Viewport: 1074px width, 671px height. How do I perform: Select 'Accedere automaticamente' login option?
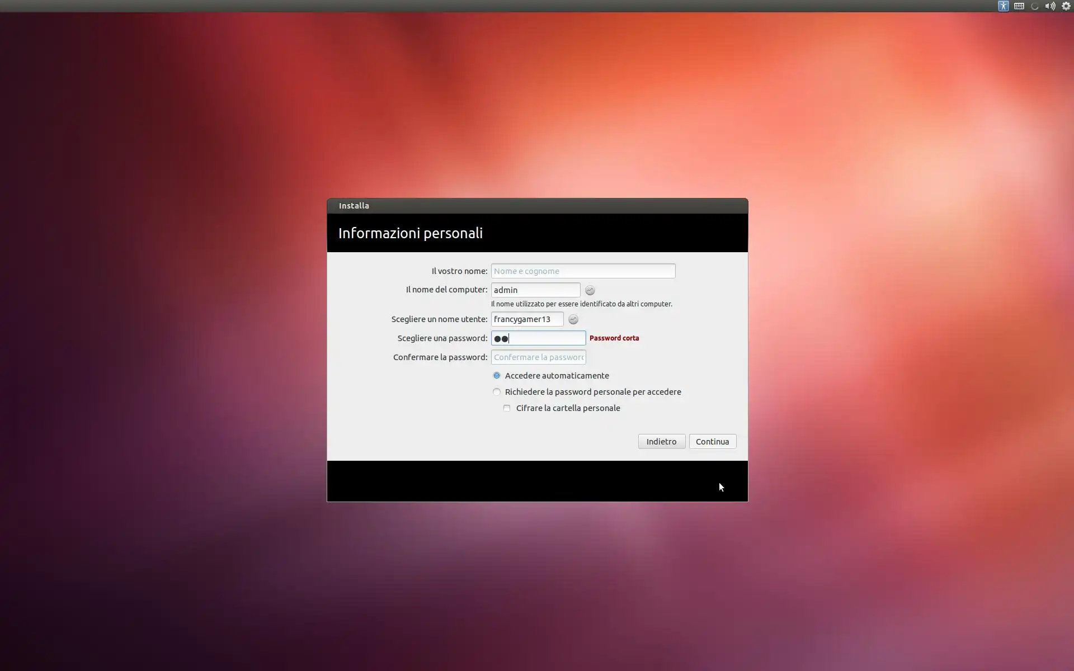[x=497, y=376]
